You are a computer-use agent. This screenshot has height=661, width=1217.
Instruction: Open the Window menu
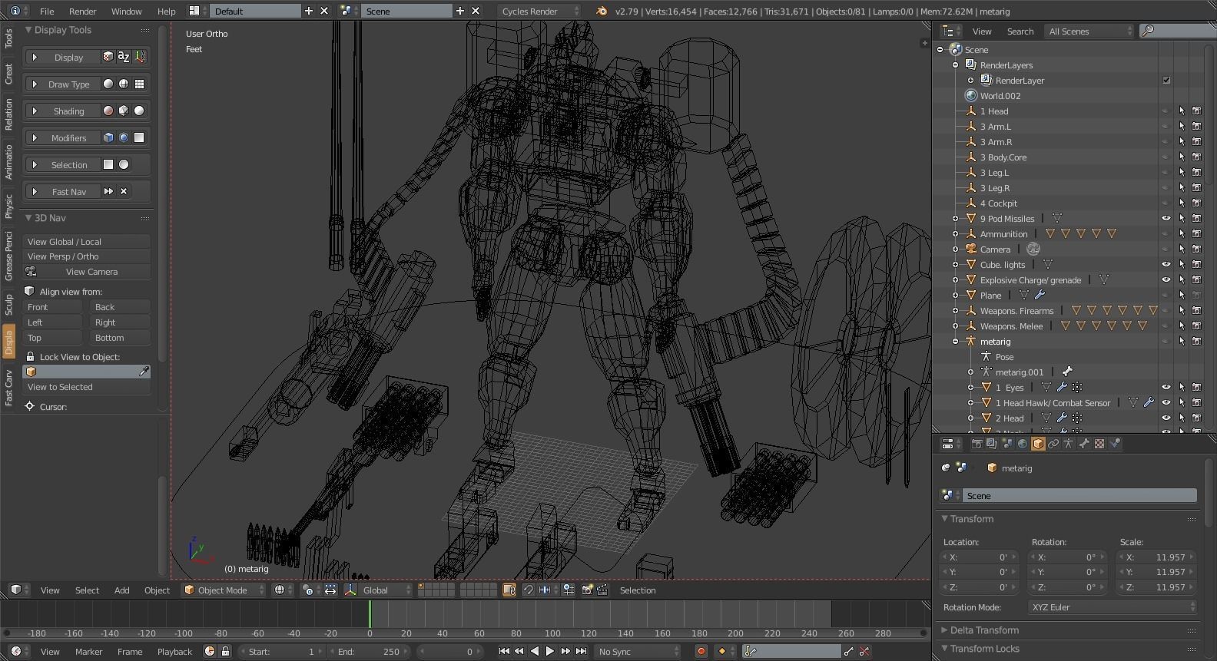126,11
